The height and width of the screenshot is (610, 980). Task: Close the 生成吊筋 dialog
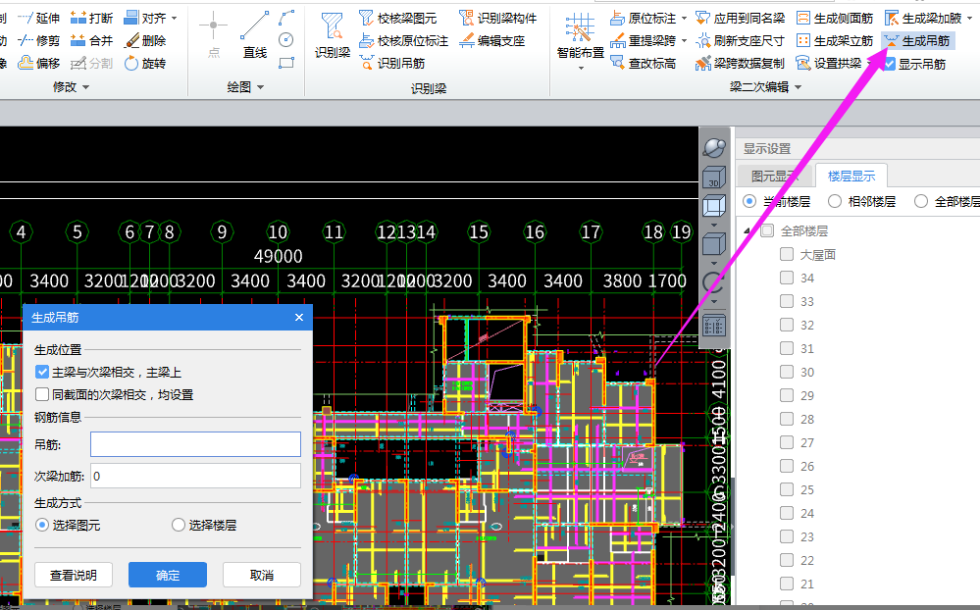299,318
